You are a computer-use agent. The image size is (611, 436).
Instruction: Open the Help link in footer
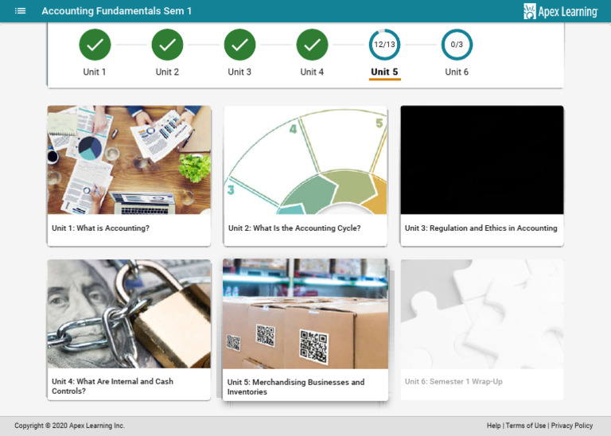click(x=493, y=426)
